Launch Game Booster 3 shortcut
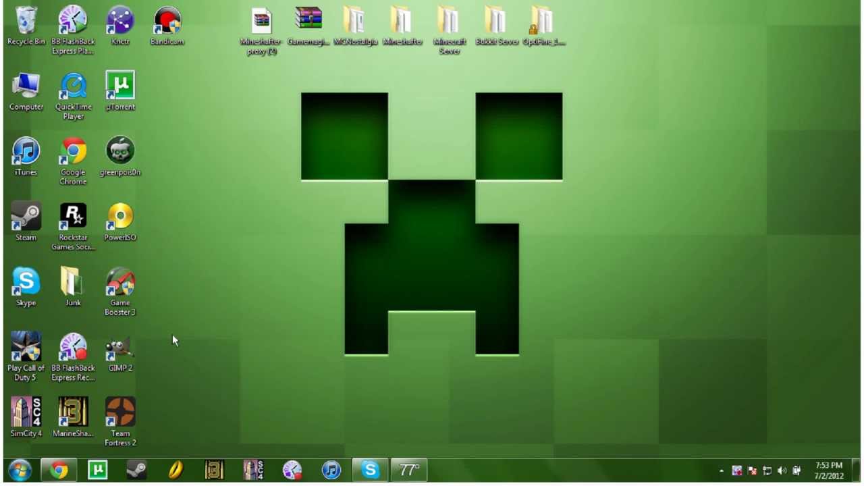The width and height of the screenshot is (864, 486). pyautogui.click(x=120, y=292)
